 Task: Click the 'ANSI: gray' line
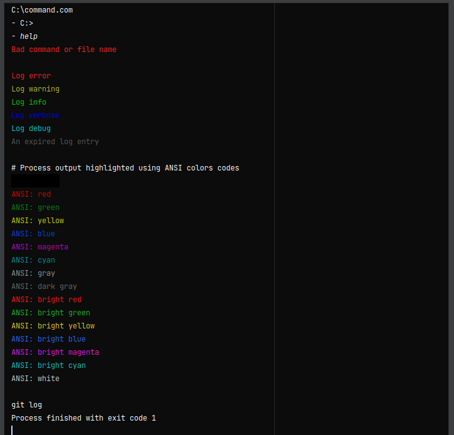[x=33, y=273]
